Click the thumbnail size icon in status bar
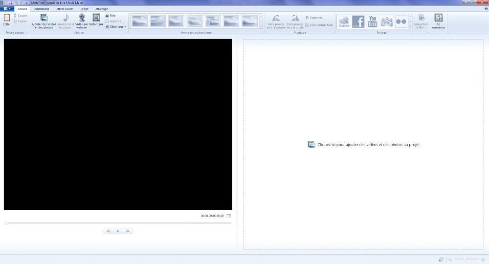489x264 pixels. click(441, 259)
